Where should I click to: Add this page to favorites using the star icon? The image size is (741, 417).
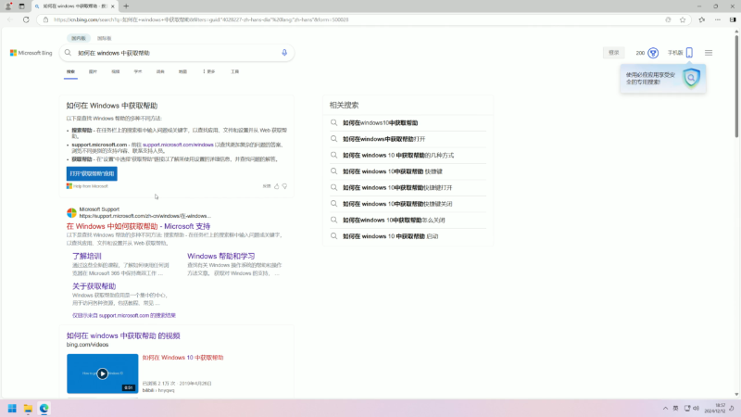point(683,19)
